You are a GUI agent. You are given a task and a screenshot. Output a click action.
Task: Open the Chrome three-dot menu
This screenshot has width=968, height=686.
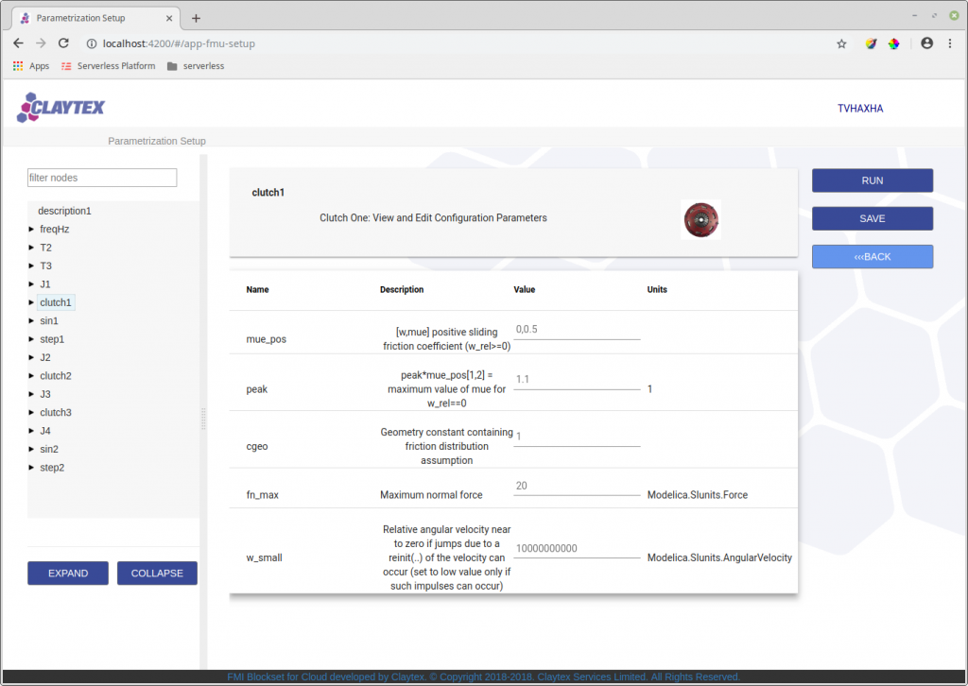click(950, 43)
